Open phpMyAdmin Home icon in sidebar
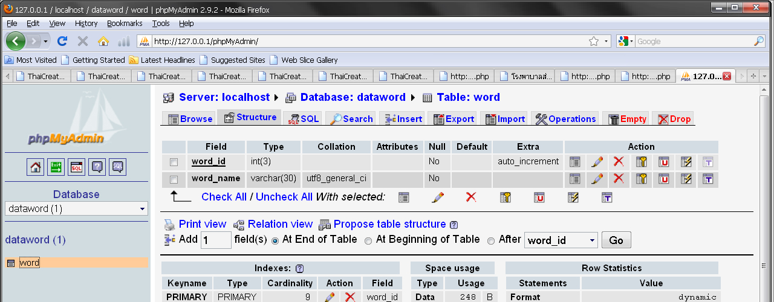The width and height of the screenshot is (774, 302). [x=36, y=167]
